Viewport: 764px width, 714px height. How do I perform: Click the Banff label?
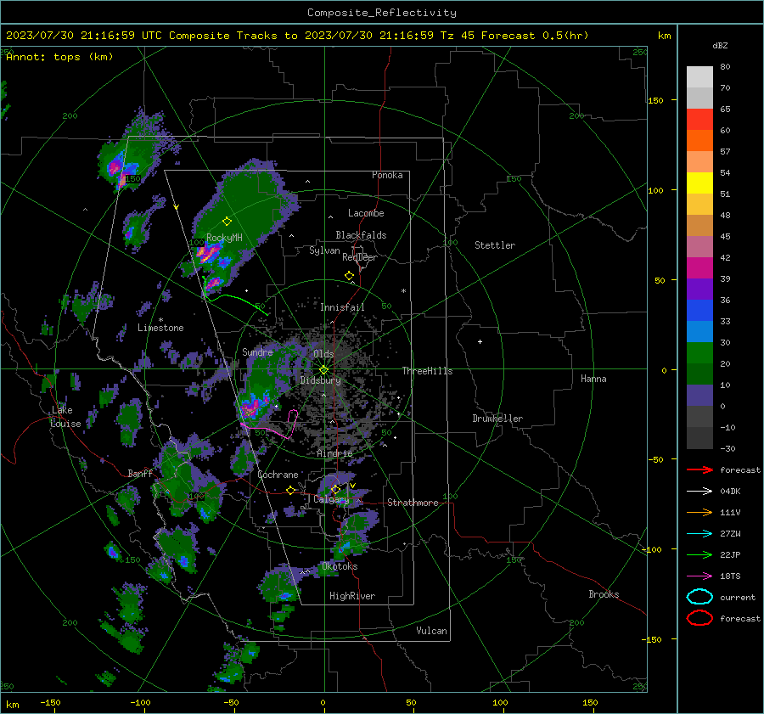coord(140,473)
